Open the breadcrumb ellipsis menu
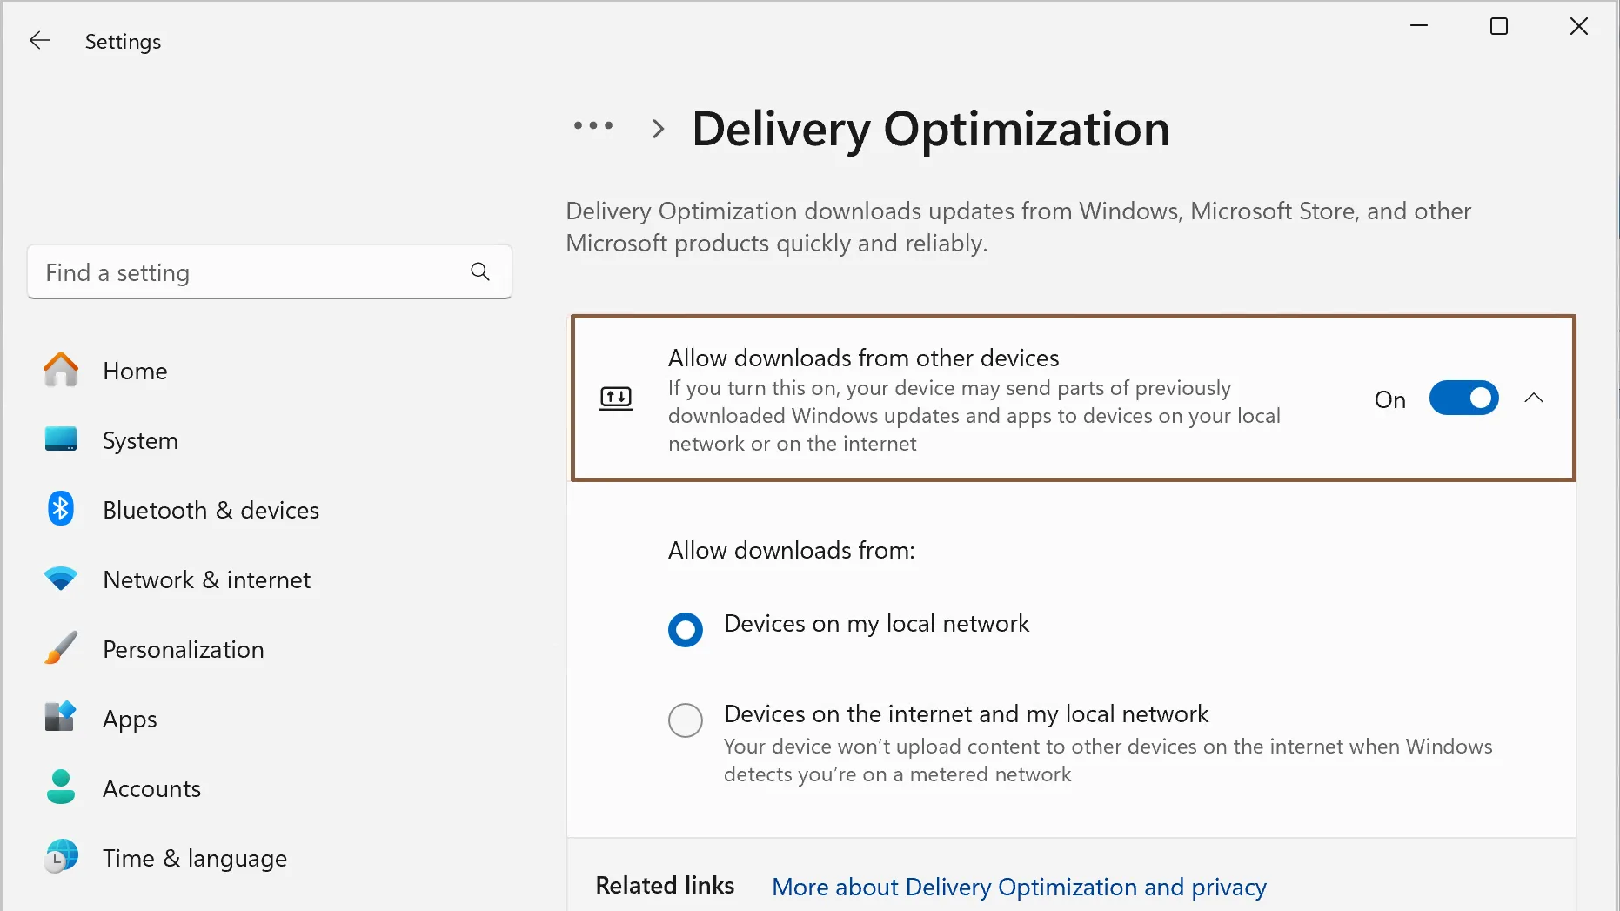The width and height of the screenshot is (1620, 911). 593,126
